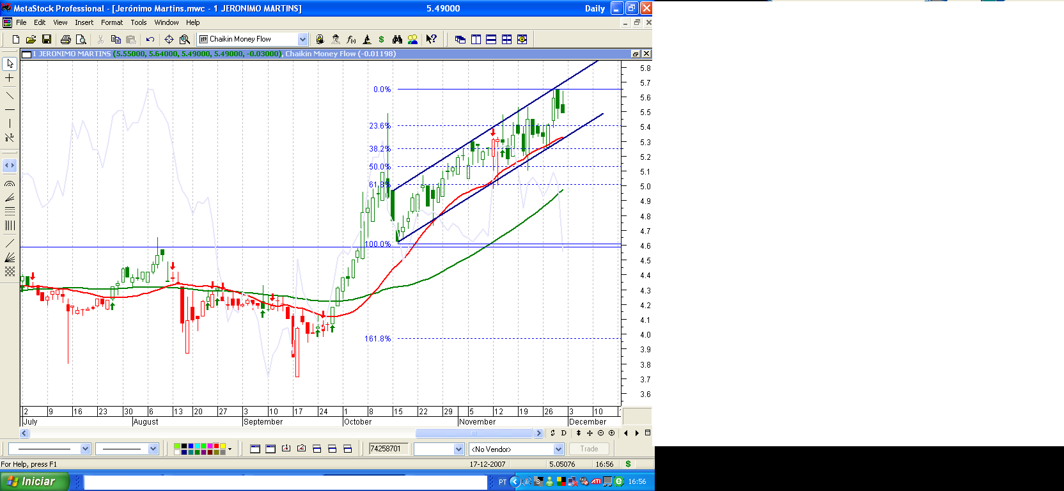Select the horizontal line tool
Image resolution: width=1064 pixels, height=491 pixels.
click(x=10, y=110)
